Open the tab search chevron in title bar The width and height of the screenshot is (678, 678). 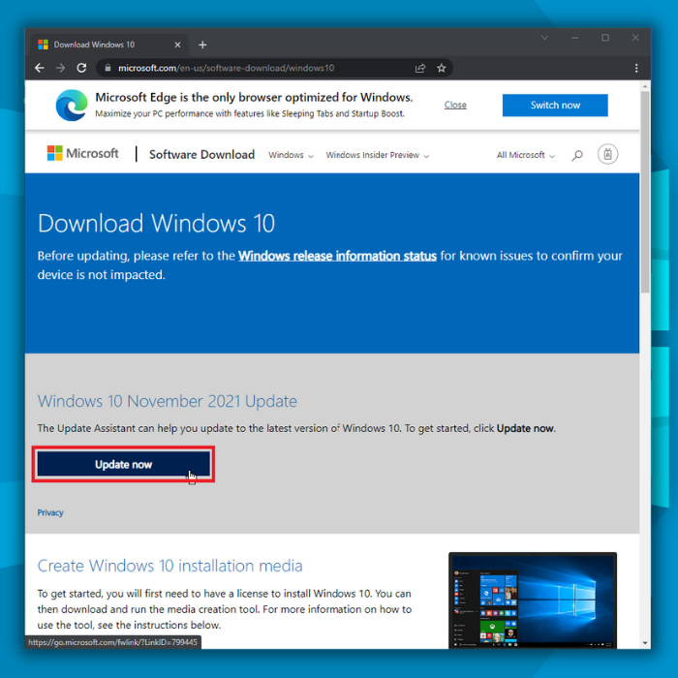[544, 38]
